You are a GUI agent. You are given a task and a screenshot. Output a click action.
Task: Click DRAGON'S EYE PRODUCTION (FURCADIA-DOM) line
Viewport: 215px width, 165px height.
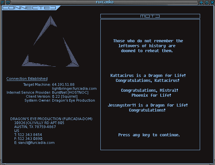pos(51,119)
